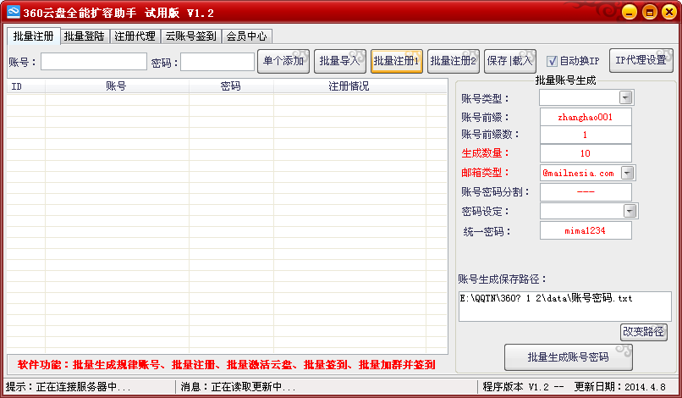Switch to 云账号签到 tab

pyautogui.click(x=190, y=36)
